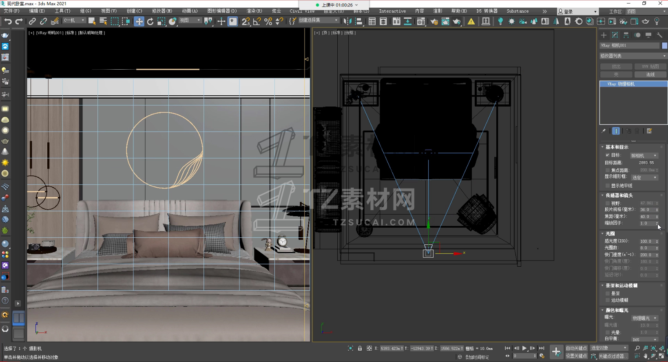The width and height of the screenshot is (668, 362).
Task: Open the 修改器(M) menu
Action: [162, 11]
